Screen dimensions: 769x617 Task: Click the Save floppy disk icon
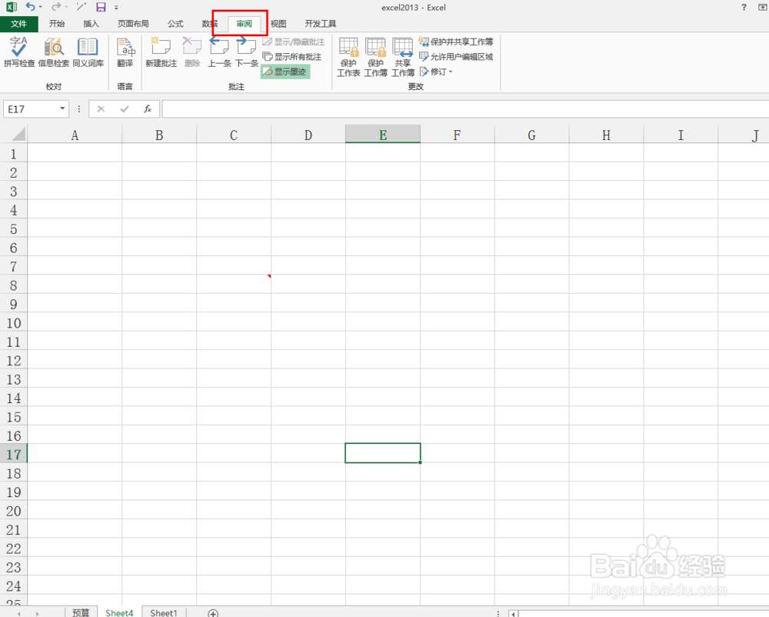101,7
